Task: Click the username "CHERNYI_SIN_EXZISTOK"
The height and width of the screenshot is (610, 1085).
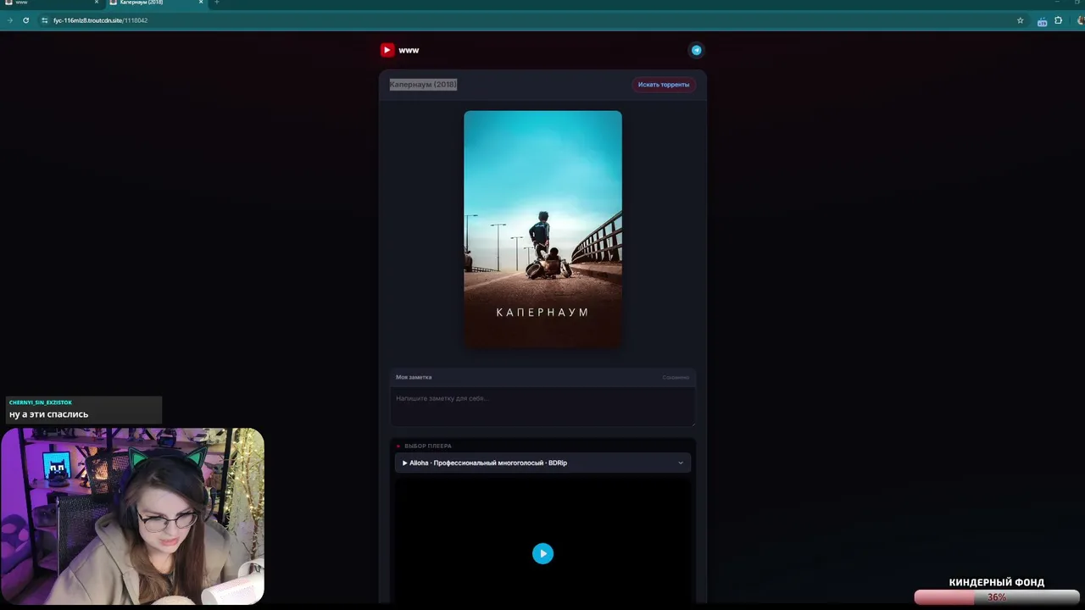Action: pyautogui.click(x=41, y=402)
